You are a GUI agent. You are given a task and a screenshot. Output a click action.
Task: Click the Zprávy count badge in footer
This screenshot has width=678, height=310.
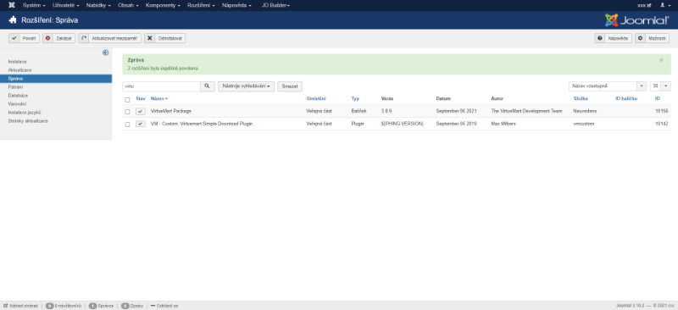pyautogui.click(x=125, y=306)
